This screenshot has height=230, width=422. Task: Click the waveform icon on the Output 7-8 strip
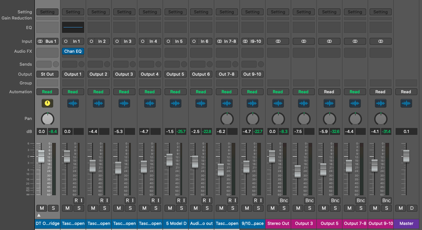pyautogui.click(x=355, y=103)
